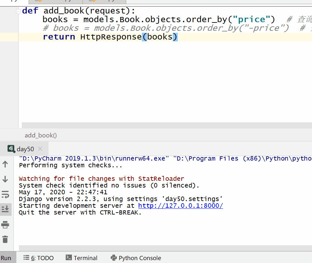Open the http://127.0.0.1:8000/ server link
Viewport: 312px width, 263px height.
click(180, 206)
